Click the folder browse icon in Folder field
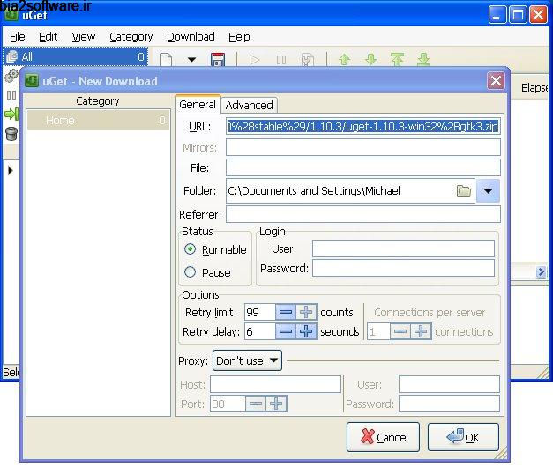This screenshot has width=553, height=467. click(x=464, y=191)
